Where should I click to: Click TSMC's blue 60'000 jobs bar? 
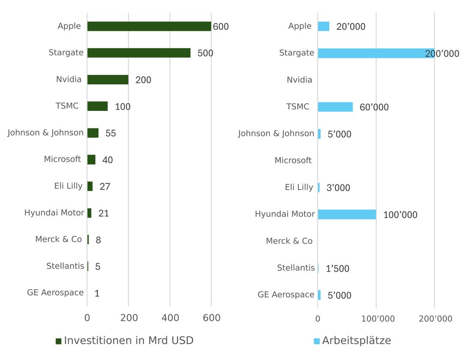(335, 107)
